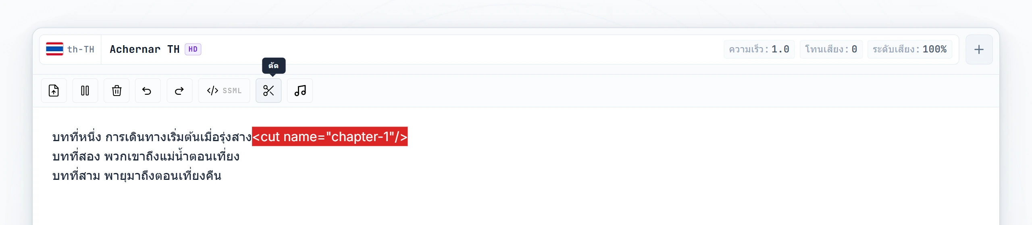
Task: Open the music note sound options
Action: click(300, 91)
